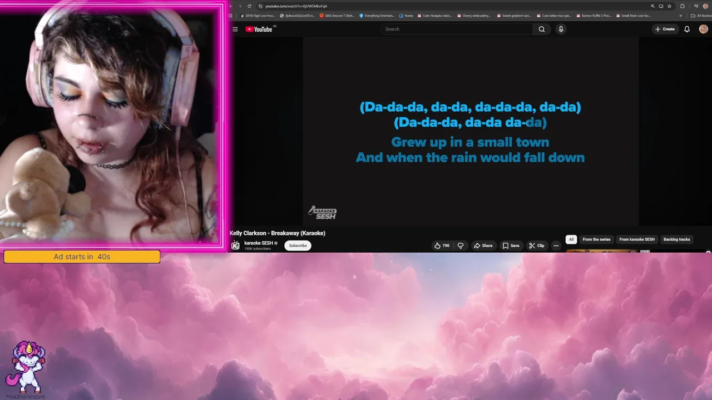The image size is (712, 400).
Task: Click the browser address bar URL
Action: (296, 6)
